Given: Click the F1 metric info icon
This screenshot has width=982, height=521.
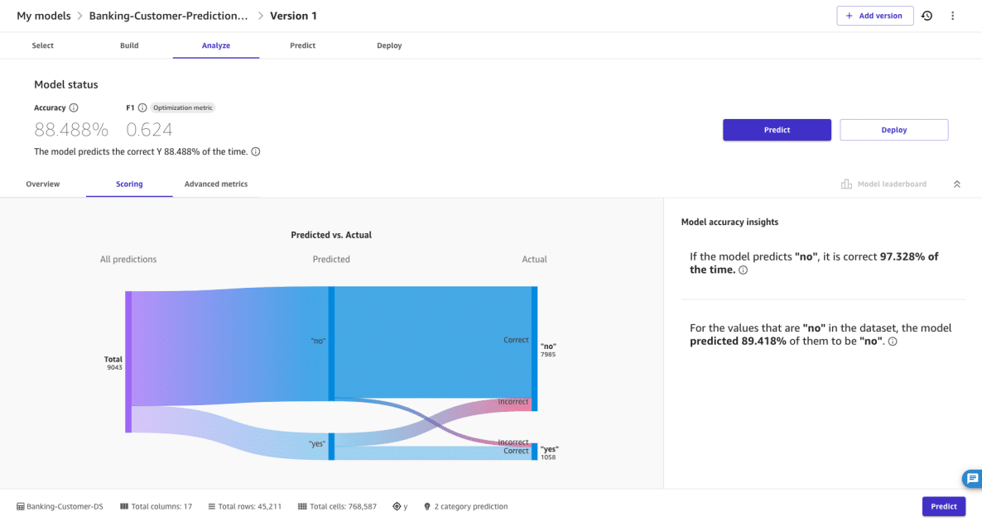Looking at the screenshot, I should [x=142, y=108].
